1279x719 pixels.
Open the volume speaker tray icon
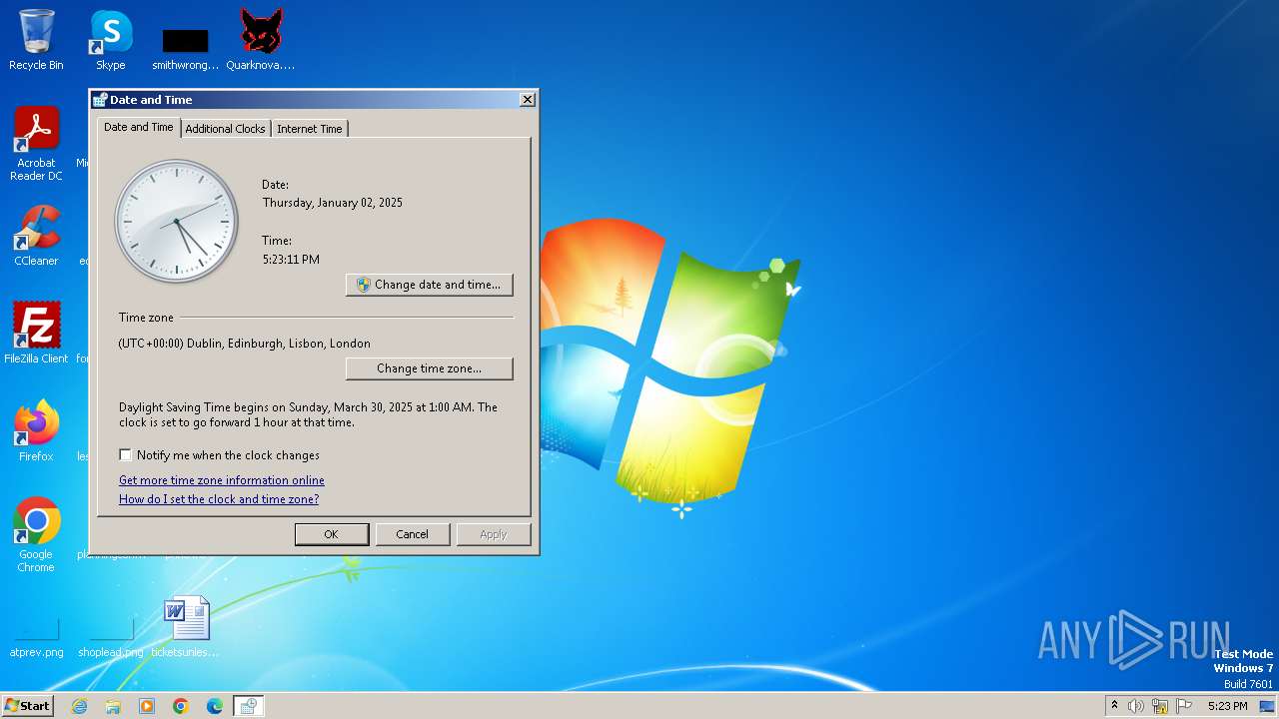(x=1136, y=706)
